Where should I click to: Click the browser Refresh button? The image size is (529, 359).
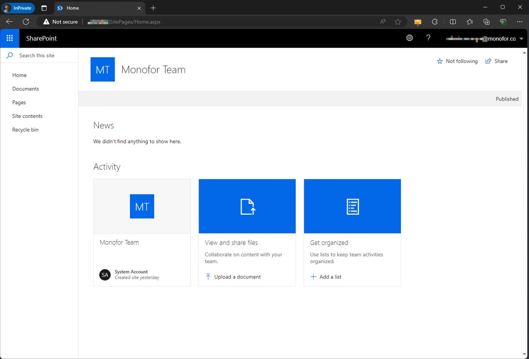tap(26, 22)
